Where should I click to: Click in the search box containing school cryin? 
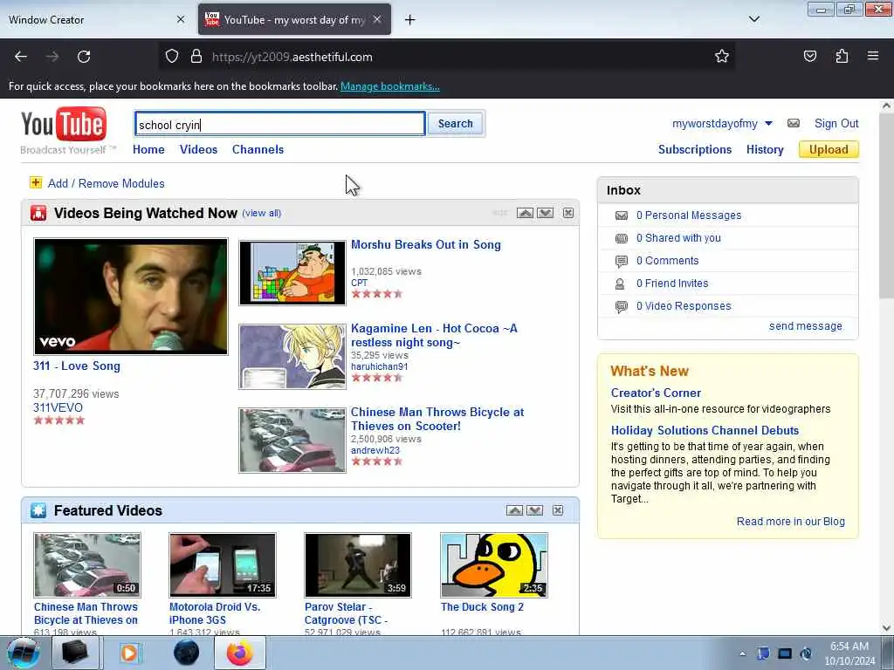(x=280, y=124)
